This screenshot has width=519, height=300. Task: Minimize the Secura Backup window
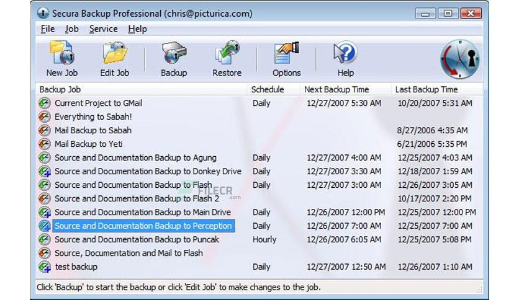(x=425, y=13)
